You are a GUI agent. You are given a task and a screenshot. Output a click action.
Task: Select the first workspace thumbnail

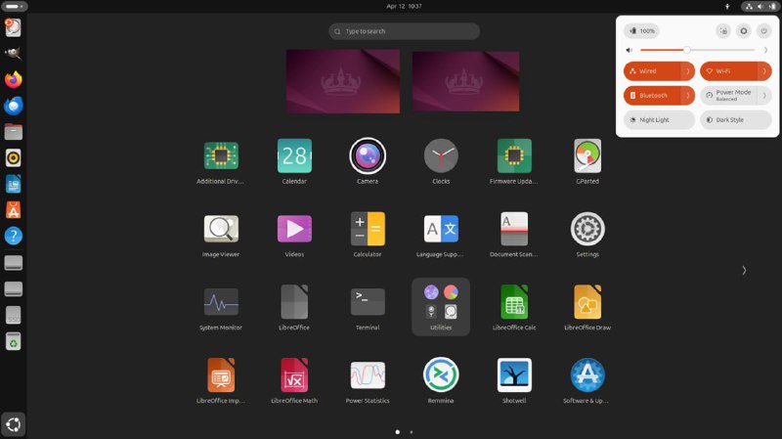click(x=343, y=81)
